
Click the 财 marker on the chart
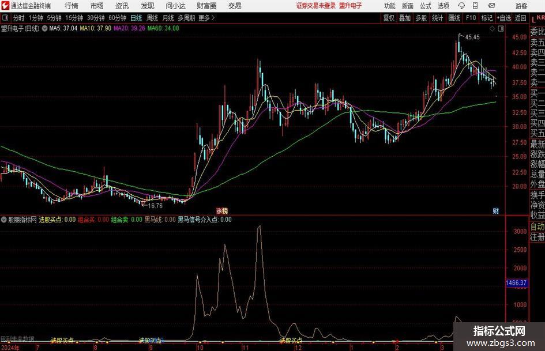point(495,210)
